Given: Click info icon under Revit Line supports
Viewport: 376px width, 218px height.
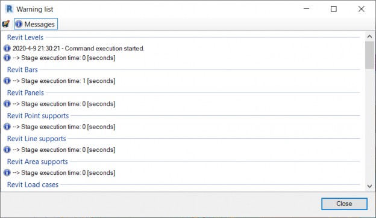Looking at the screenshot, I should point(7,150).
